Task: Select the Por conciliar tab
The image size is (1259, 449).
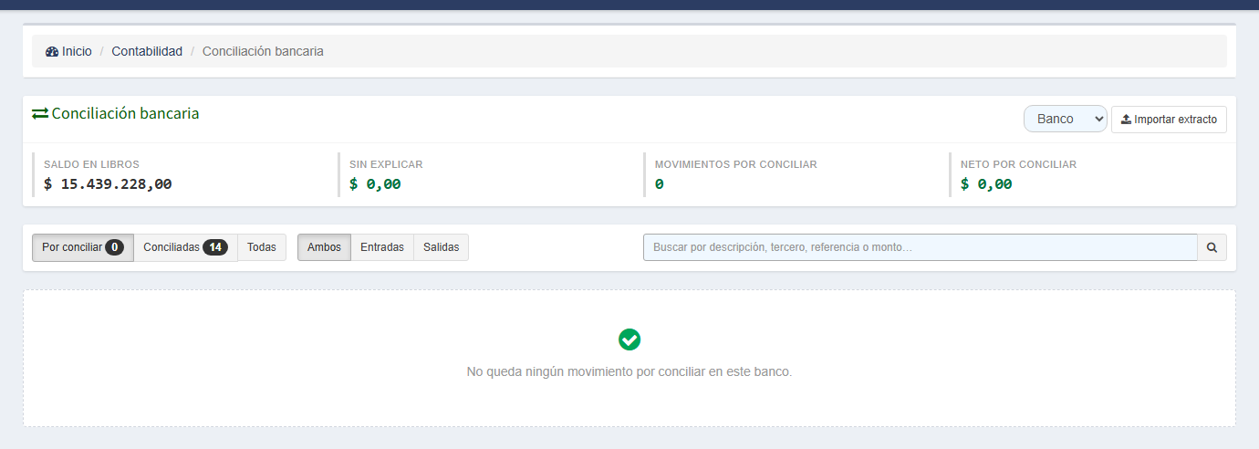Action: (x=83, y=247)
